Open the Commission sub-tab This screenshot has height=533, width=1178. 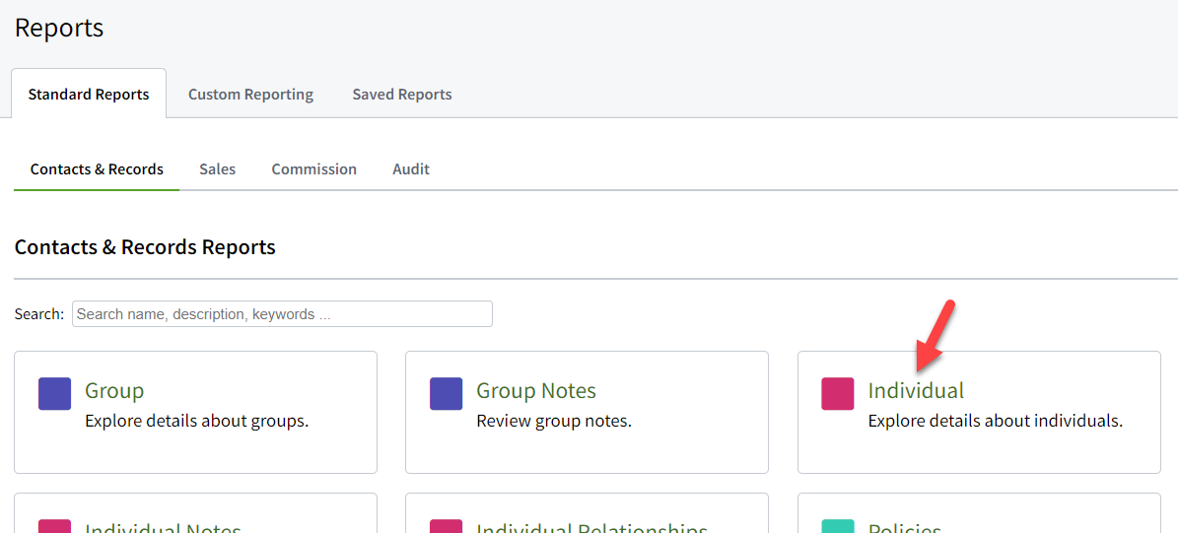(314, 168)
